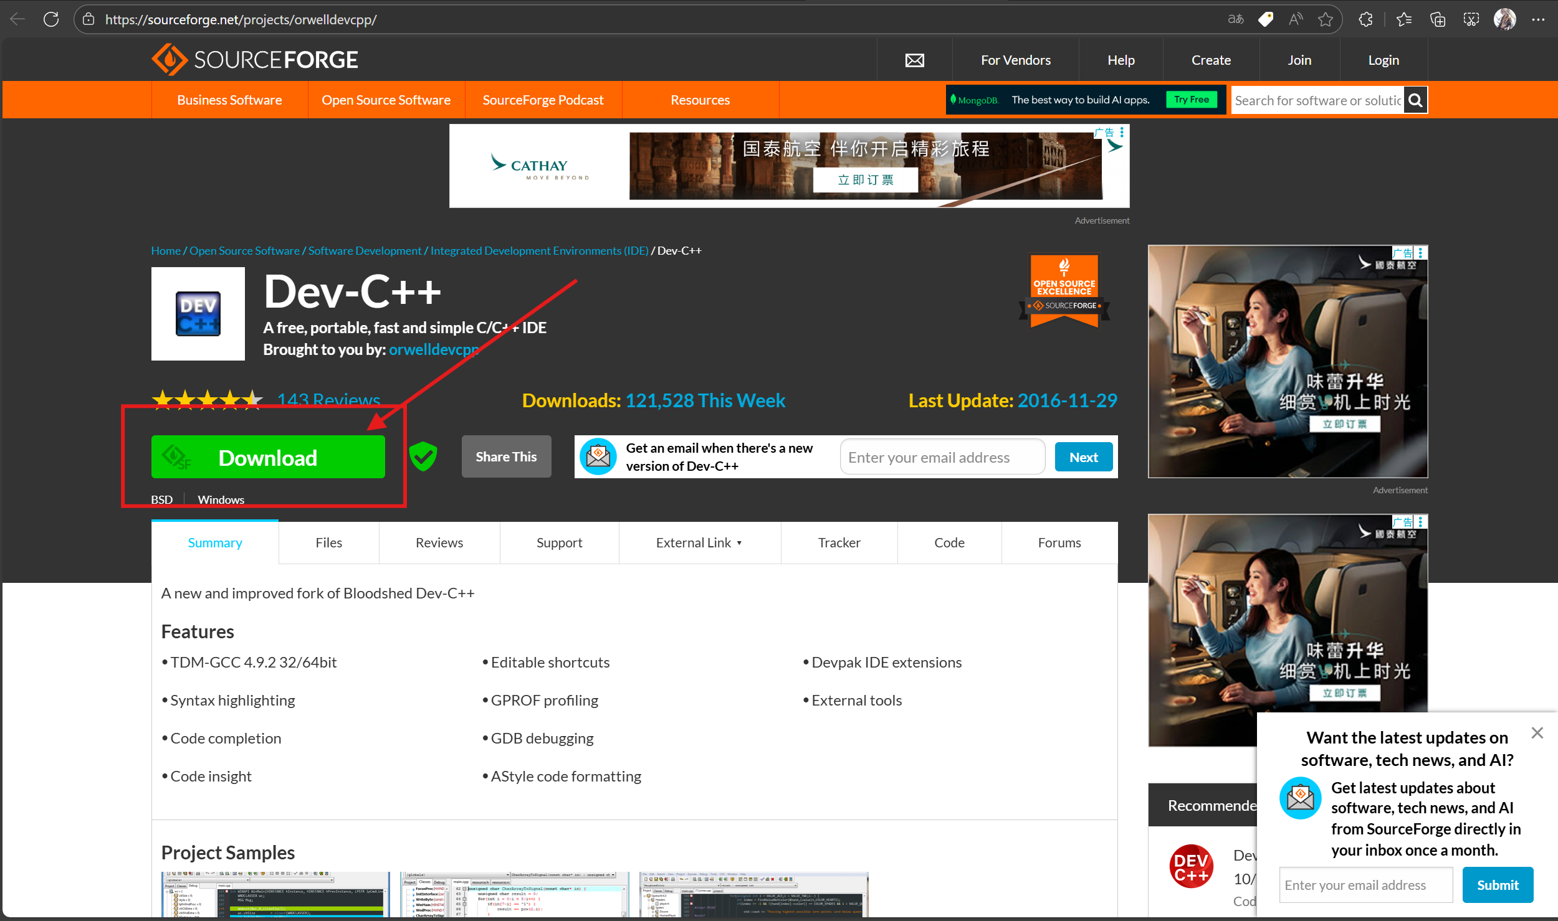Viewport: 1558px width, 921px height.
Task: Open browser extensions puzzle icon
Action: pyautogui.click(x=1365, y=19)
